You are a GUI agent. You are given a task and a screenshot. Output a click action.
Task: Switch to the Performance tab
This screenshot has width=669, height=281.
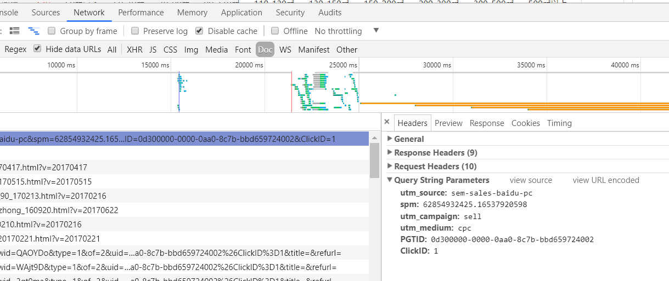[141, 12]
